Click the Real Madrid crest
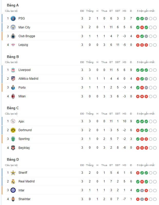159x205 pixels. [13, 181]
